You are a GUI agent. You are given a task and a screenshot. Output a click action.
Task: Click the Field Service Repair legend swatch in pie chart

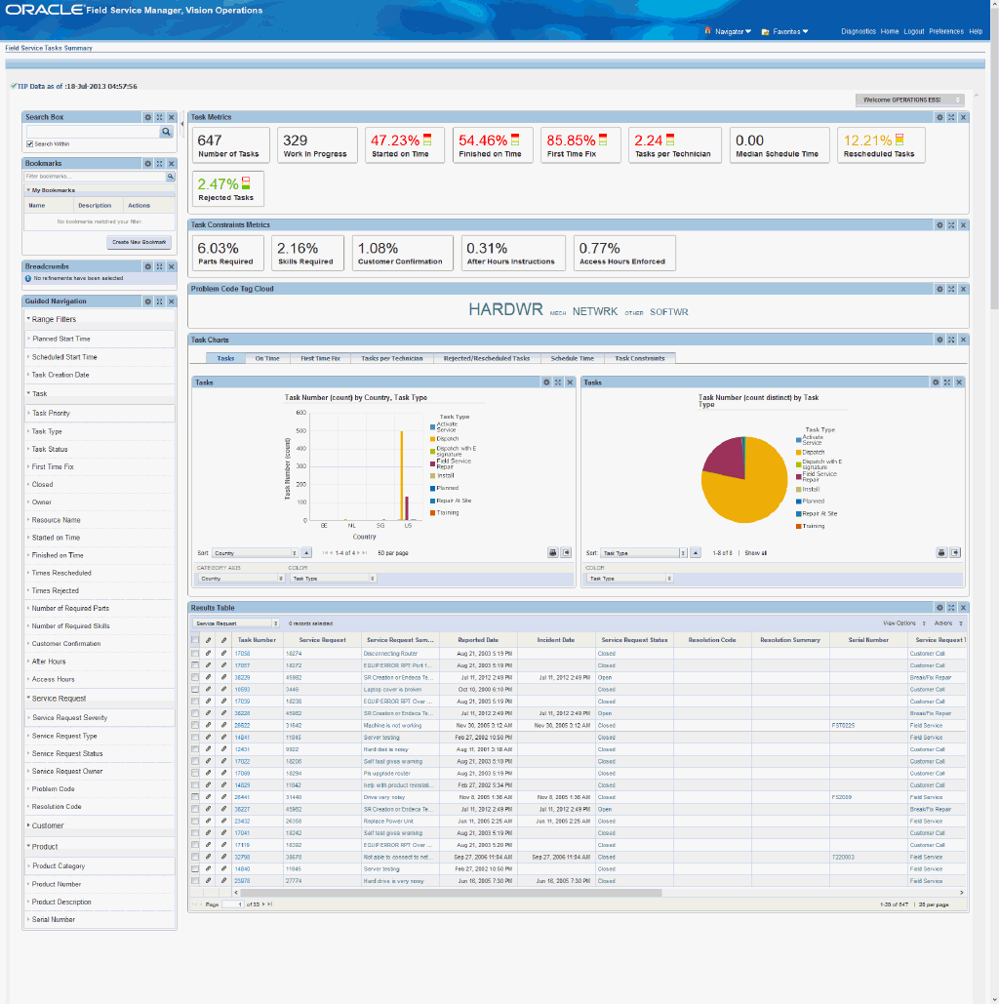pyautogui.click(x=799, y=477)
